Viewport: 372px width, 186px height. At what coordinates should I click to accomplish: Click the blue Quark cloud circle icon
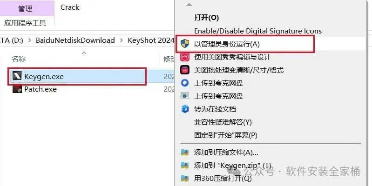tap(185, 83)
